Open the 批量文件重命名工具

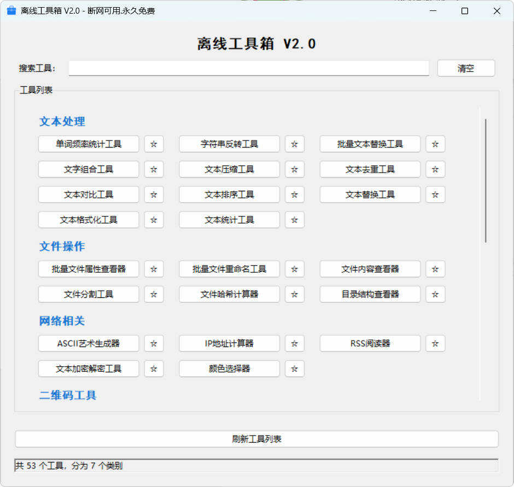point(229,269)
